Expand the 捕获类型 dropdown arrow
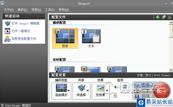 (x=69, y=90)
